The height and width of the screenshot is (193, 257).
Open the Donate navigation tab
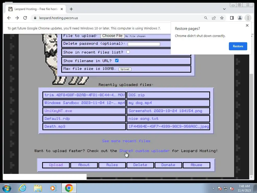click(x=168, y=165)
